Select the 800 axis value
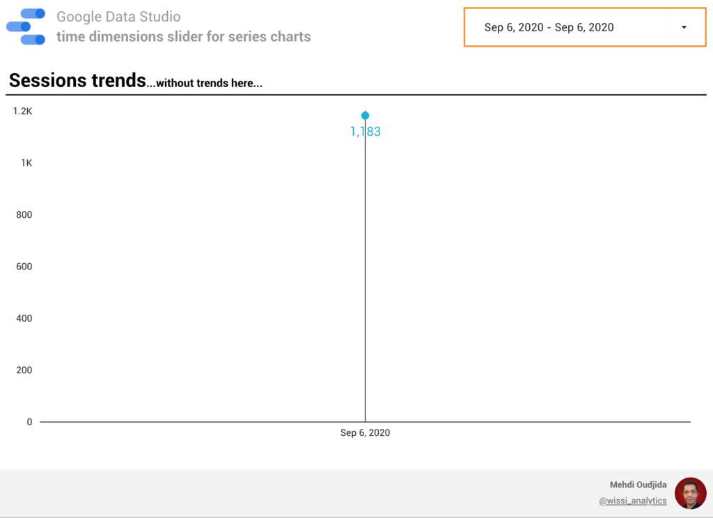The height and width of the screenshot is (518, 713). pos(23,214)
